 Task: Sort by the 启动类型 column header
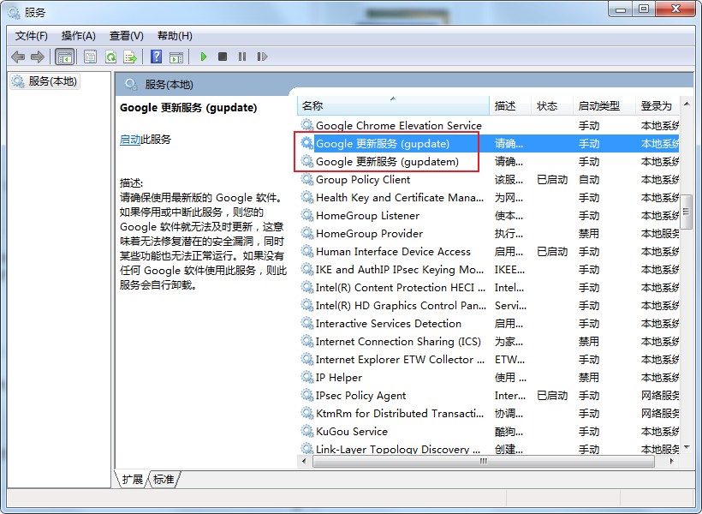604,106
